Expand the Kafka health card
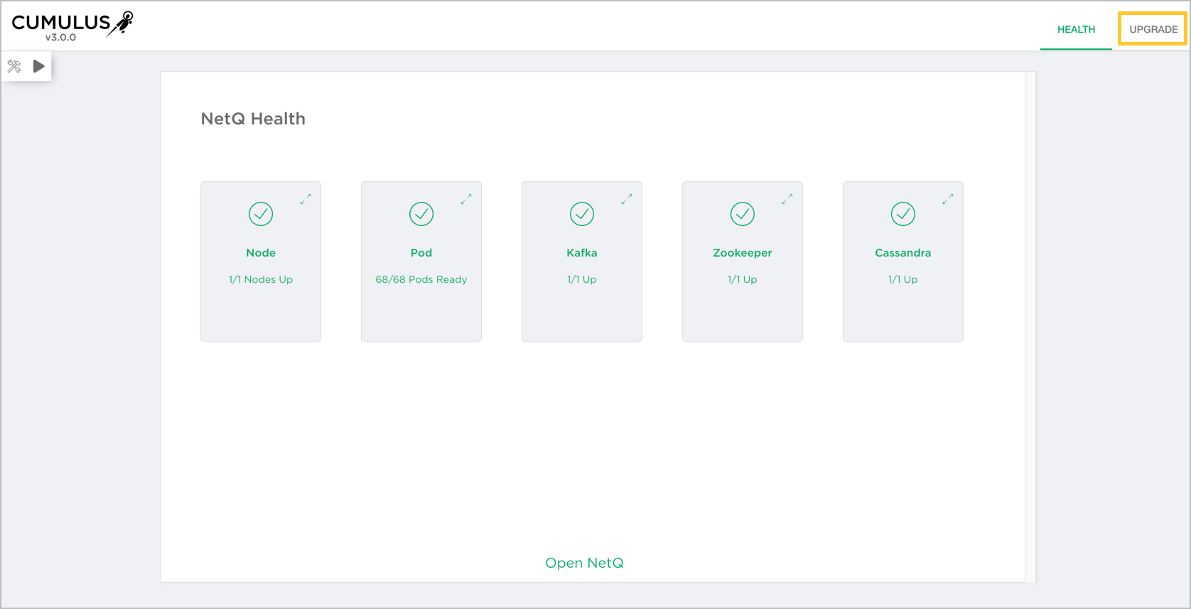This screenshot has height=609, width=1191. pyautogui.click(x=627, y=200)
